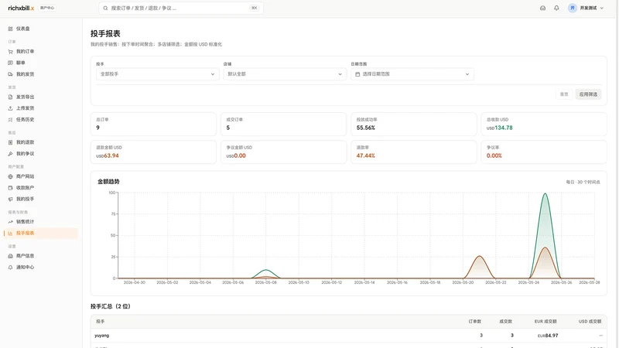
Task: Expand the 开发测试 account menu chevron
Action: [x=602, y=8]
